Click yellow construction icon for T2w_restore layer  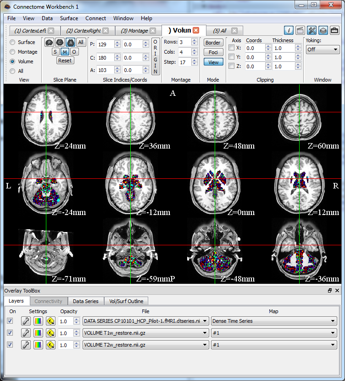tap(50, 345)
